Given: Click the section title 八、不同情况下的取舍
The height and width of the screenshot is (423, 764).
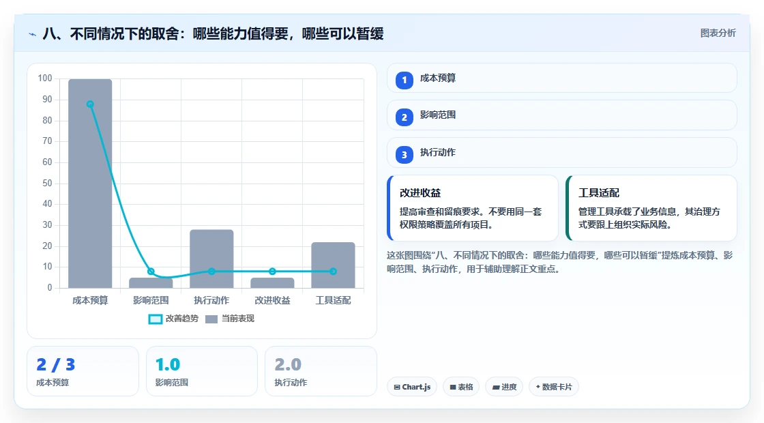Looking at the screenshot, I should click(214, 34).
